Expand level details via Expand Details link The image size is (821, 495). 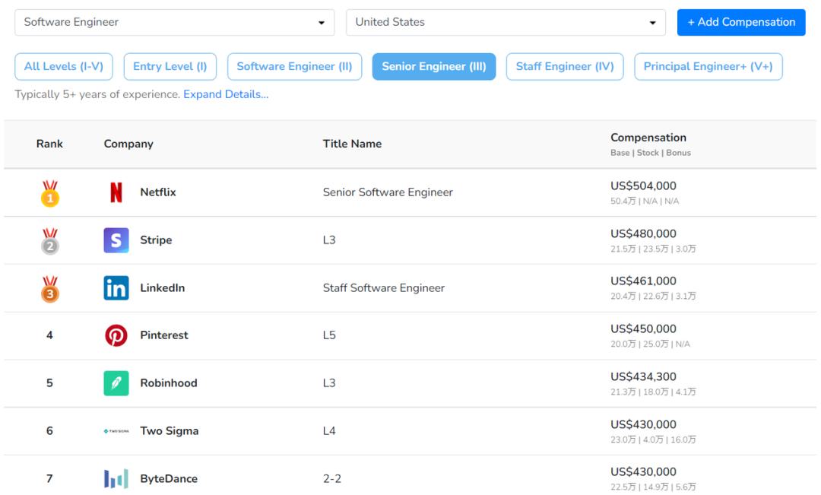pos(226,94)
